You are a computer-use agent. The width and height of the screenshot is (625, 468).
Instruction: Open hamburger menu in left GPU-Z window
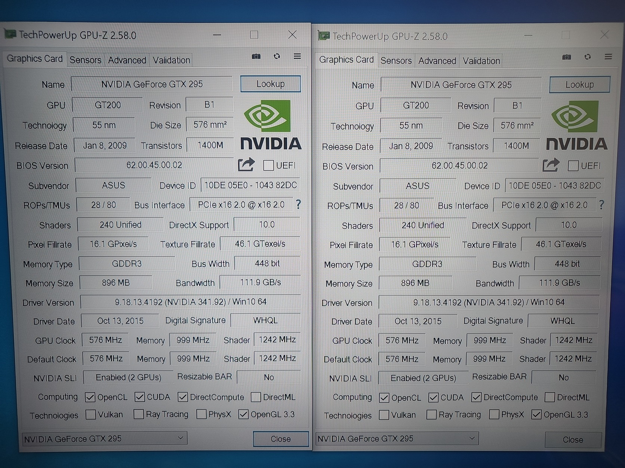tap(297, 56)
